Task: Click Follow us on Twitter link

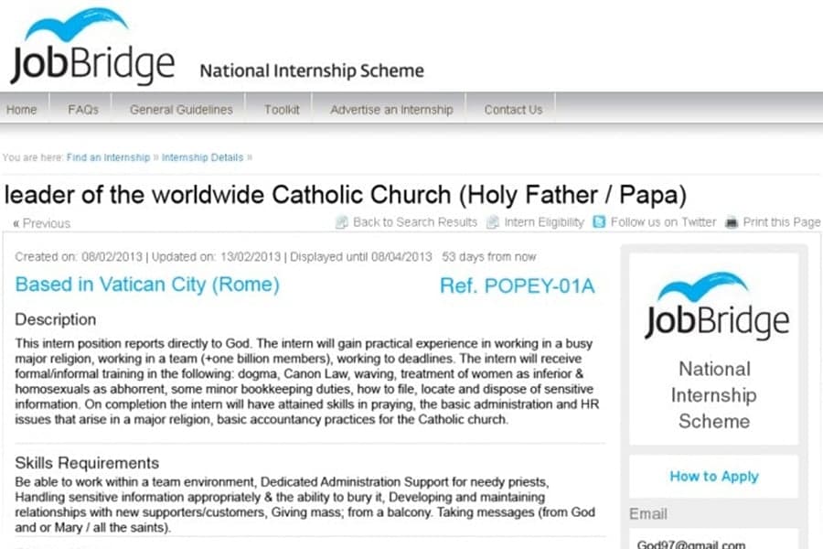Action: [664, 222]
